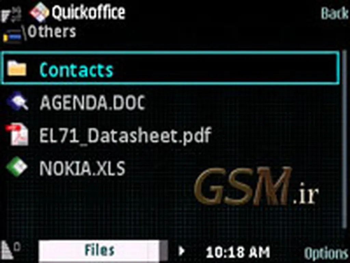Click the PDF icon for EL71_Datasheet.pdf
Image resolution: width=350 pixels, height=263 pixels.
click(x=17, y=135)
